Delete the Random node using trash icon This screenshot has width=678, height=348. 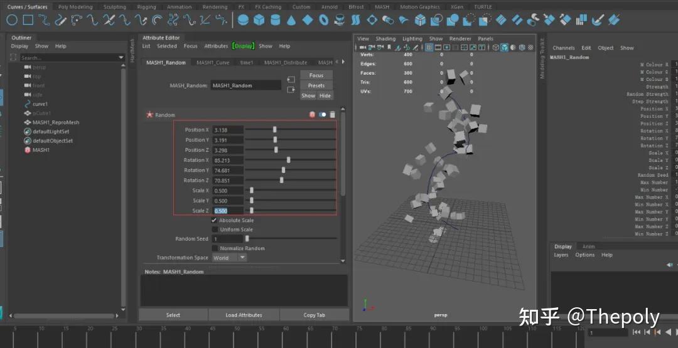(333, 115)
